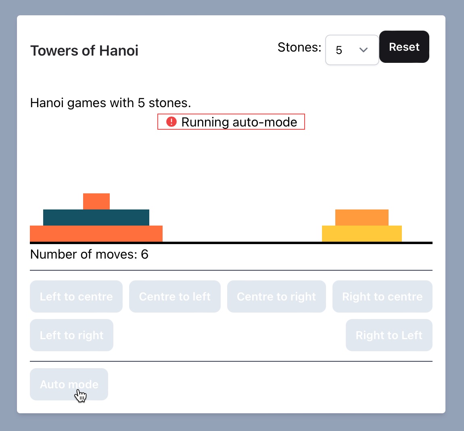Open the Stones count dropdown
This screenshot has height=431, width=464.
coord(352,50)
